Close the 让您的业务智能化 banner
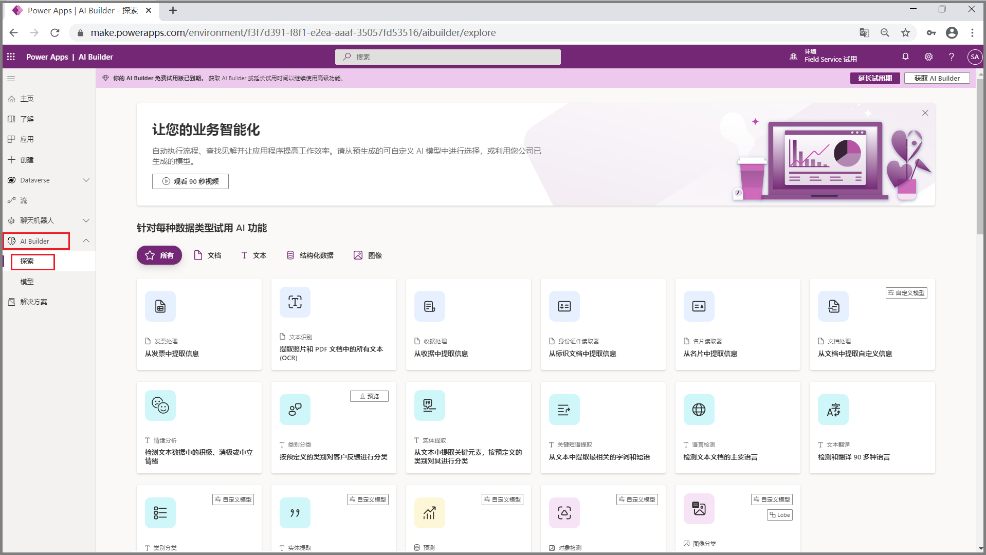986x555 pixels. [925, 113]
